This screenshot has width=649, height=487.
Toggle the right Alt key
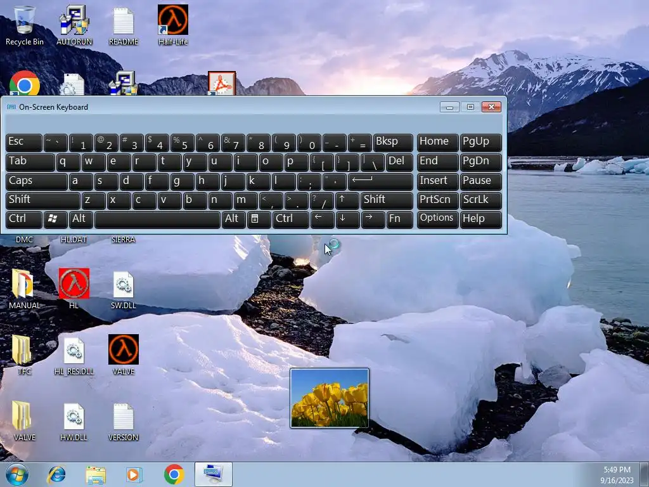(233, 219)
